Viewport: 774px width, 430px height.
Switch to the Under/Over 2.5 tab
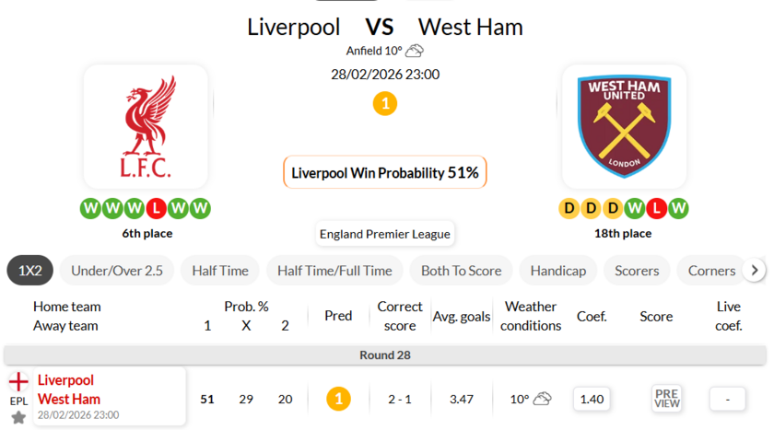tap(117, 271)
